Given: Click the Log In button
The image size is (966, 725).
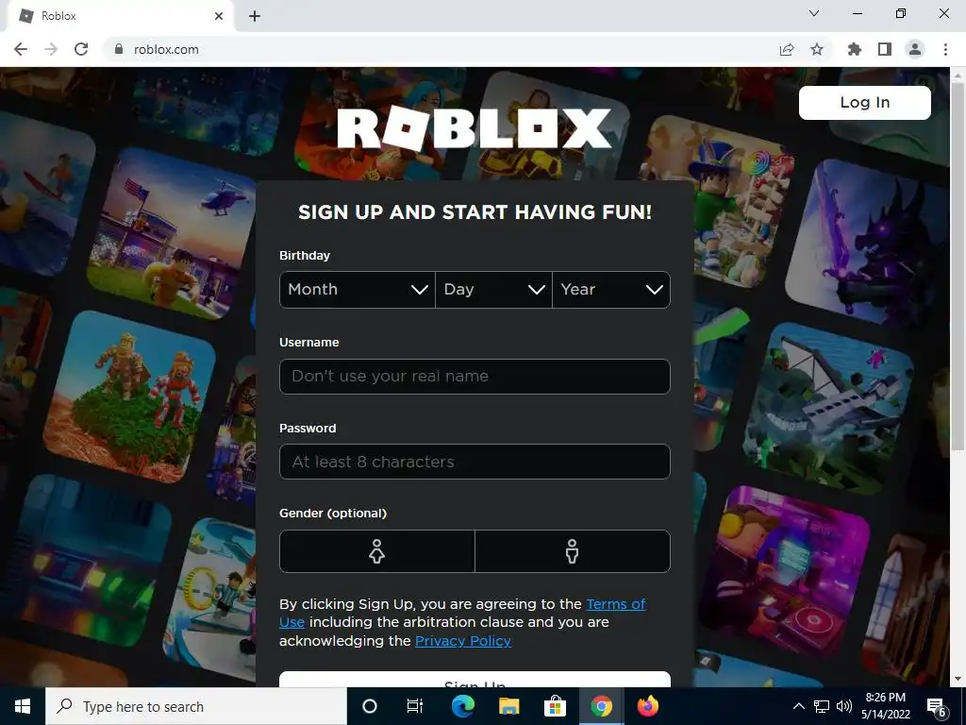Looking at the screenshot, I should tap(864, 102).
